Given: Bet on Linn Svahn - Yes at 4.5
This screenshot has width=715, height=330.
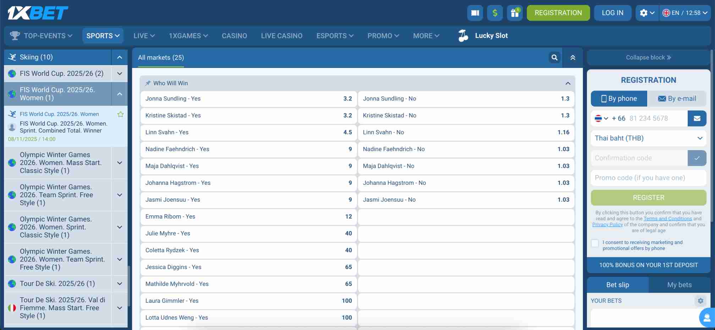Looking at the screenshot, I should coord(248,132).
